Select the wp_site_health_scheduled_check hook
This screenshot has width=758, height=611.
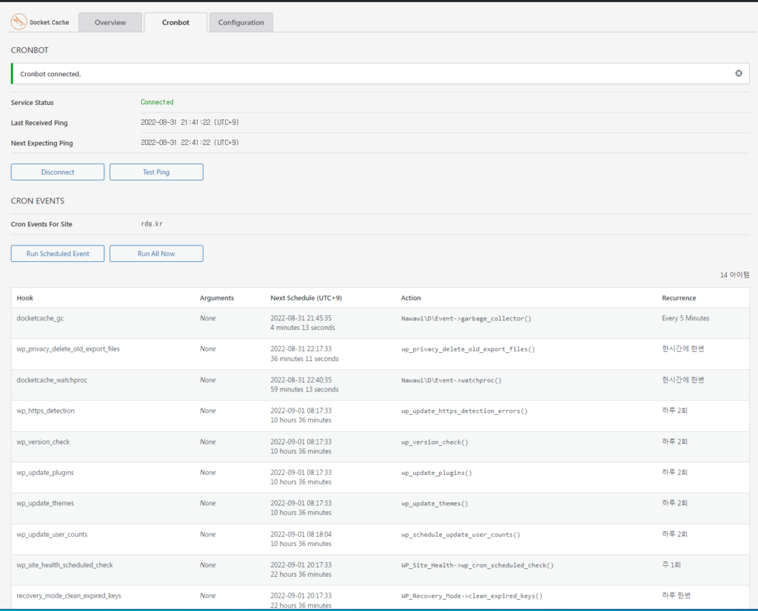click(65, 565)
